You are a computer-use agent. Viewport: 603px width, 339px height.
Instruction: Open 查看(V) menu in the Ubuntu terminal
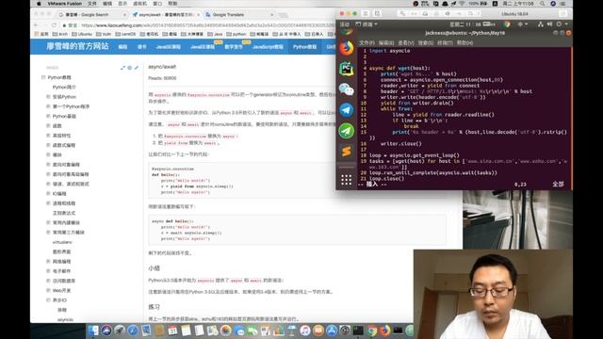[406, 42]
